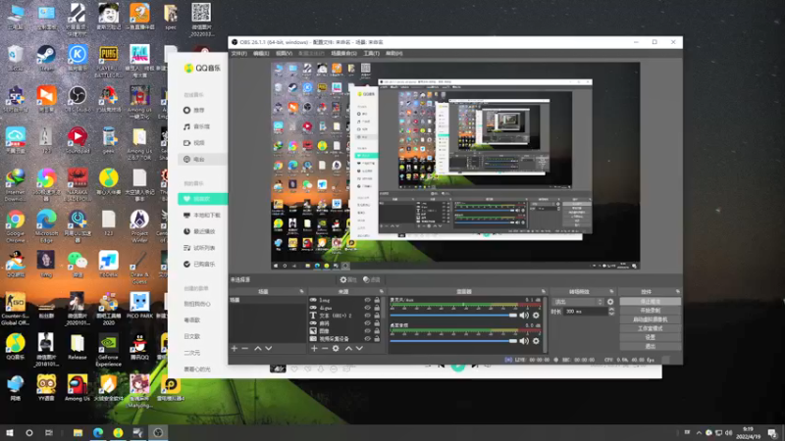Open File Explorer from the taskbar
Viewport: 785px width, 441px height.
click(78, 433)
